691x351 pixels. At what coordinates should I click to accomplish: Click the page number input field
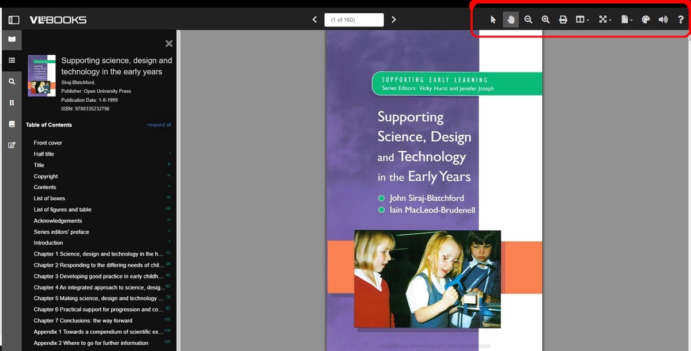tap(354, 19)
